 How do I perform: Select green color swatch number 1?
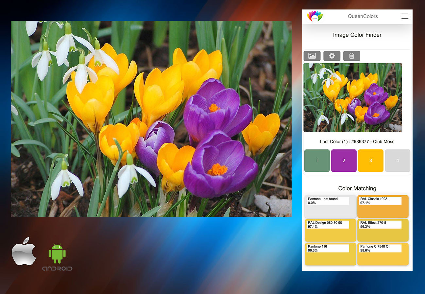coord(317,161)
